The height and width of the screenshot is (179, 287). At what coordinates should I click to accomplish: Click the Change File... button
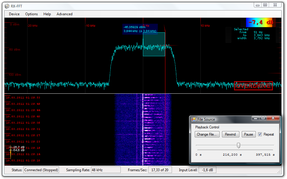tap(207, 134)
